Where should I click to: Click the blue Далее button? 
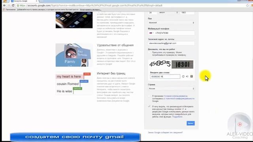[191, 123]
